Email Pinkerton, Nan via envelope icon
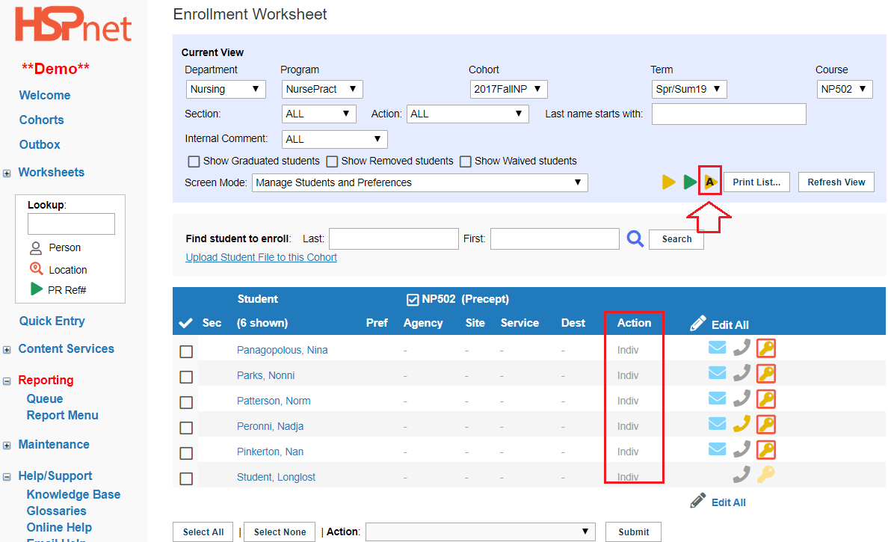The height and width of the screenshot is (542, 888). pos(717,449)
